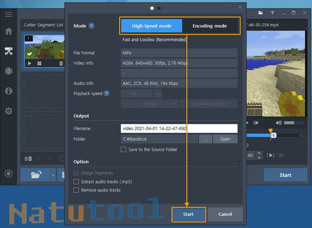The height and width of the screenshot is (228, 312).
Task: Enable Save to the Source Folder
Action: click(123, 149)
